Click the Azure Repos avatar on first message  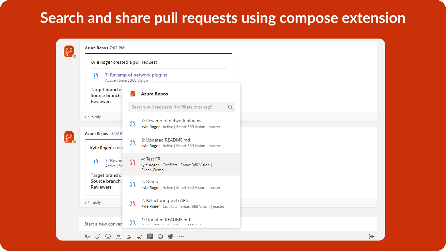pos(69,52)
